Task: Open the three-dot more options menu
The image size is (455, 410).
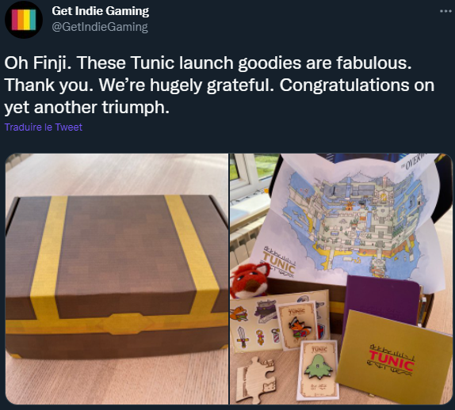Action: point(445,11)
